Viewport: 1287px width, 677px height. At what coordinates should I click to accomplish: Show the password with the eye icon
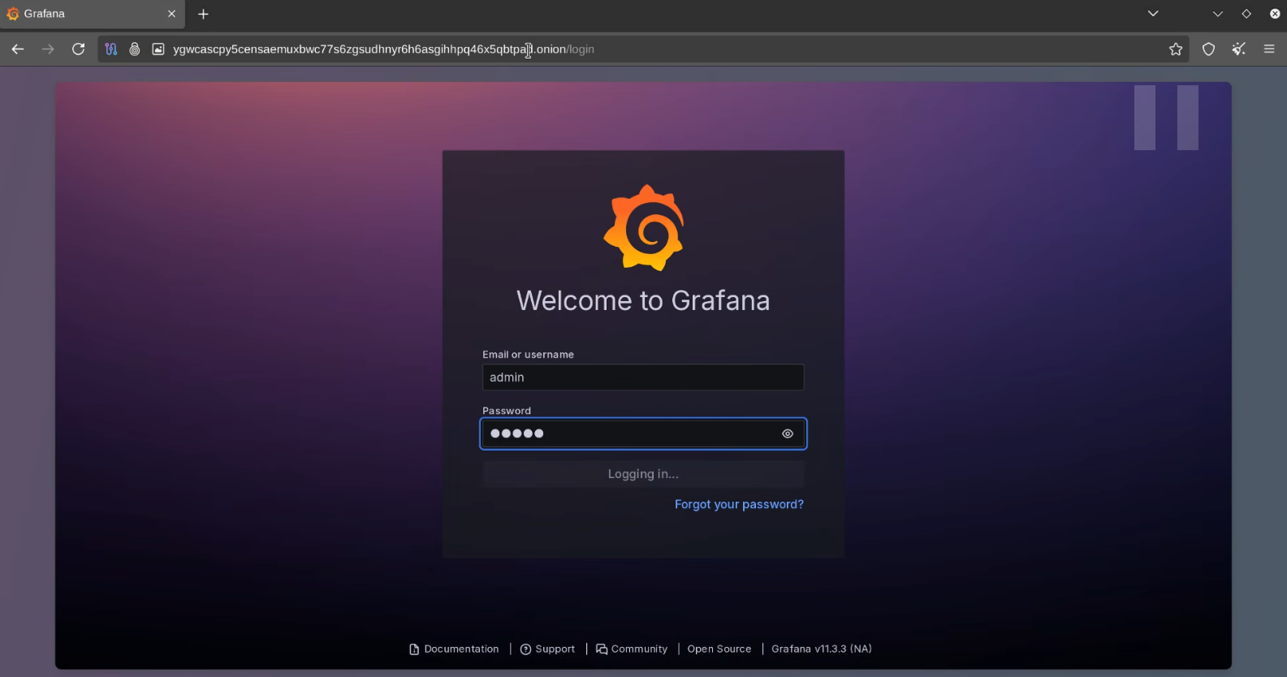tap(788, 433)
